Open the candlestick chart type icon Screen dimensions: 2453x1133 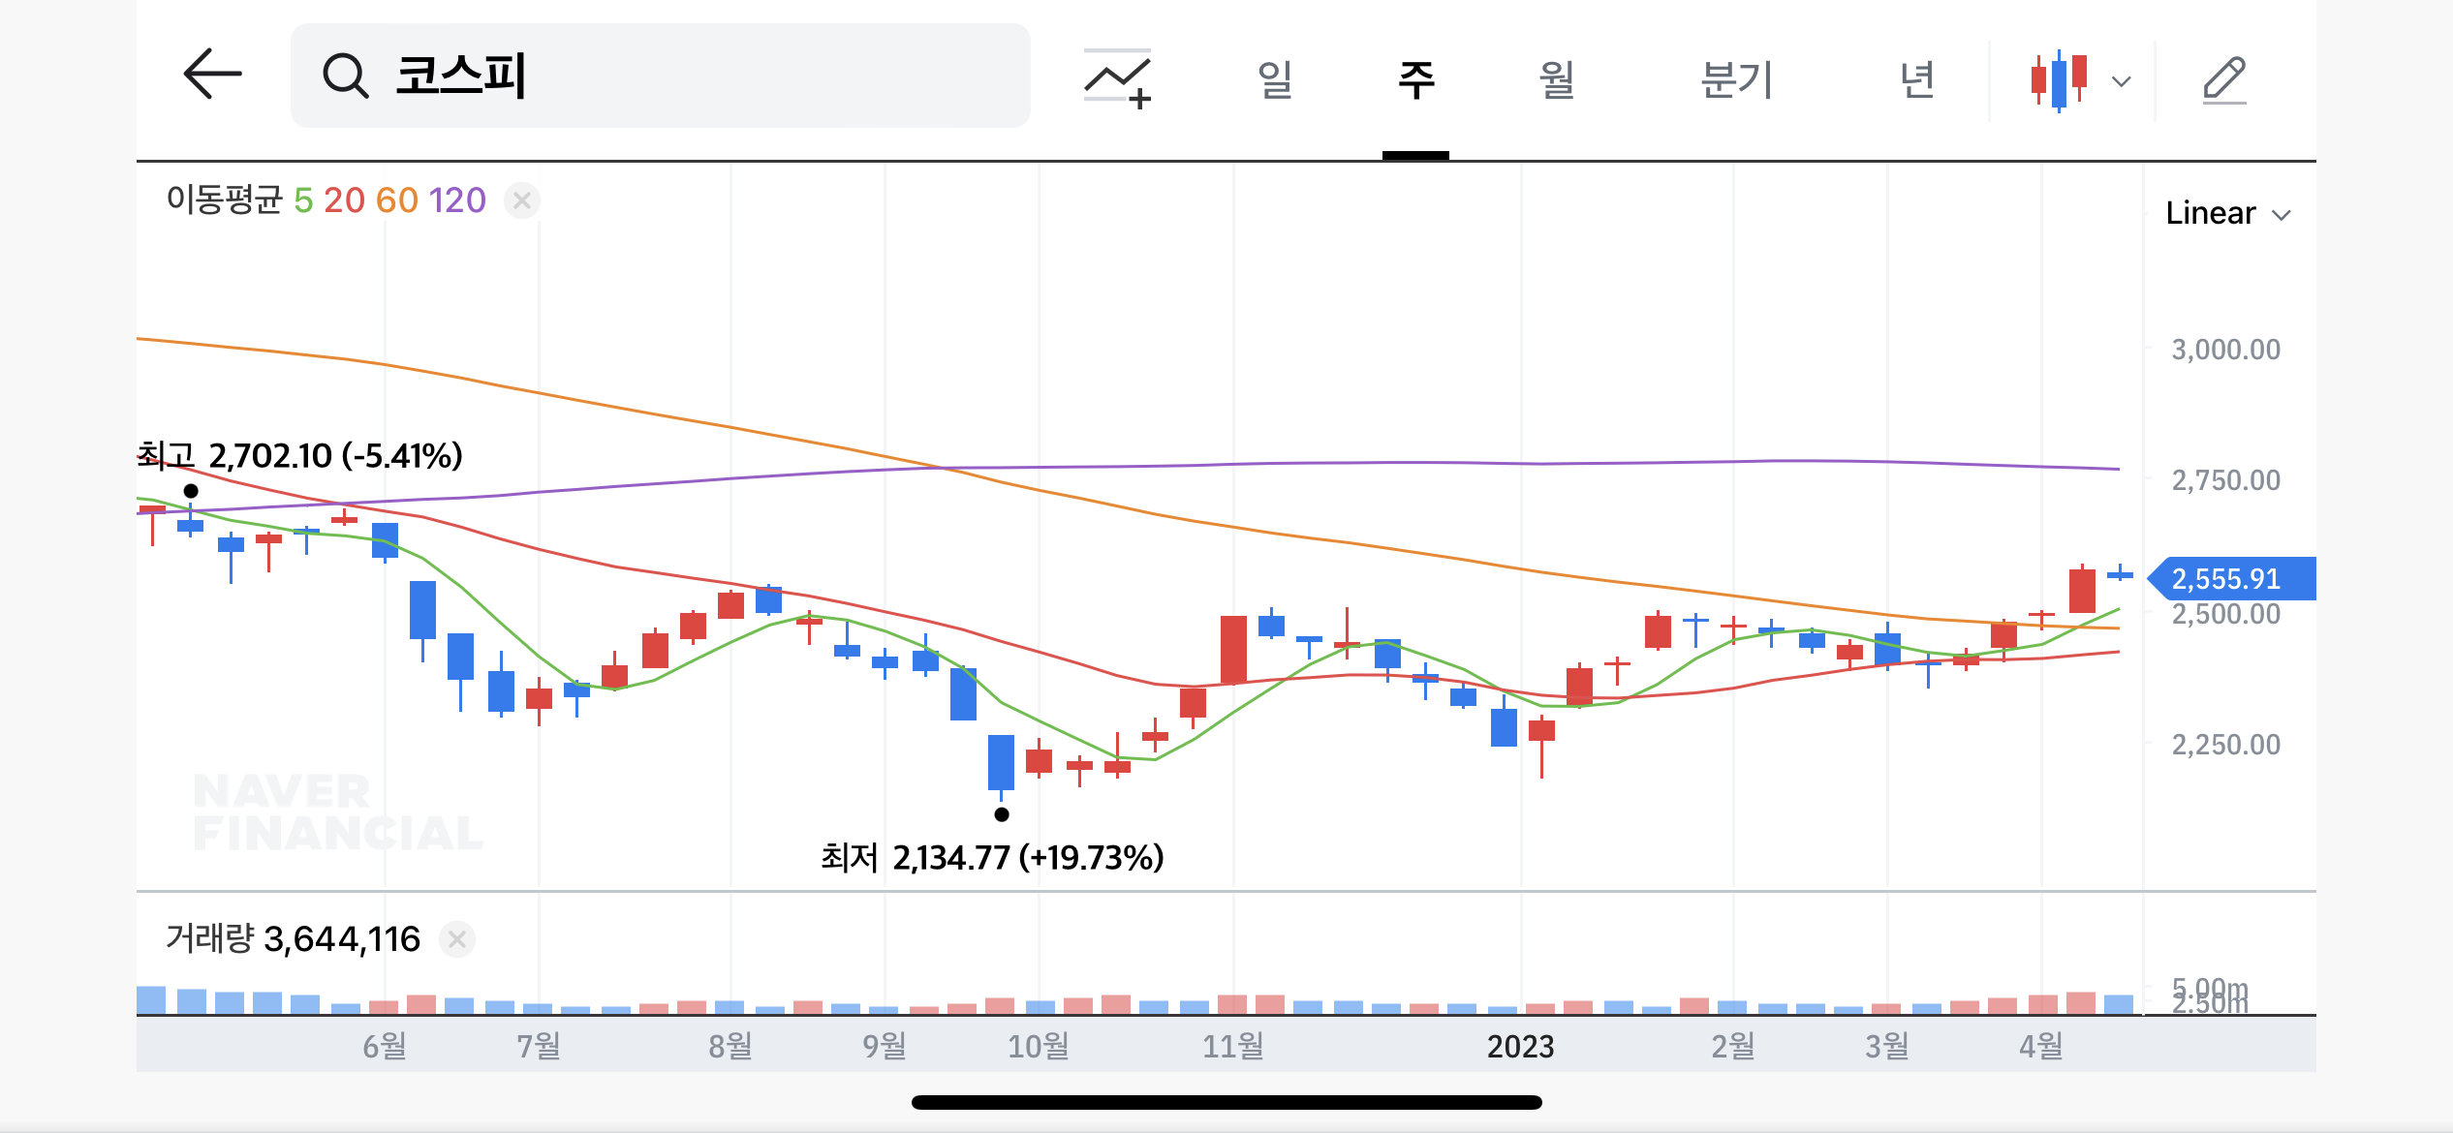(2059, 79)
